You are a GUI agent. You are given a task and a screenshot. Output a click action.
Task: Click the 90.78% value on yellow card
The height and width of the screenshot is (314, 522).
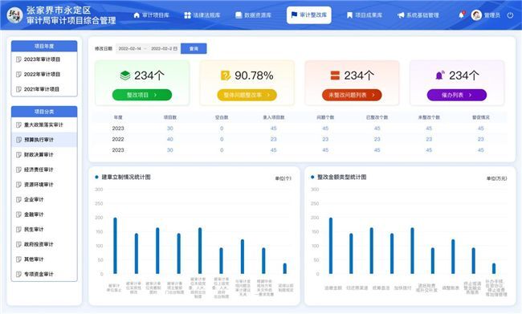(254, 75)
